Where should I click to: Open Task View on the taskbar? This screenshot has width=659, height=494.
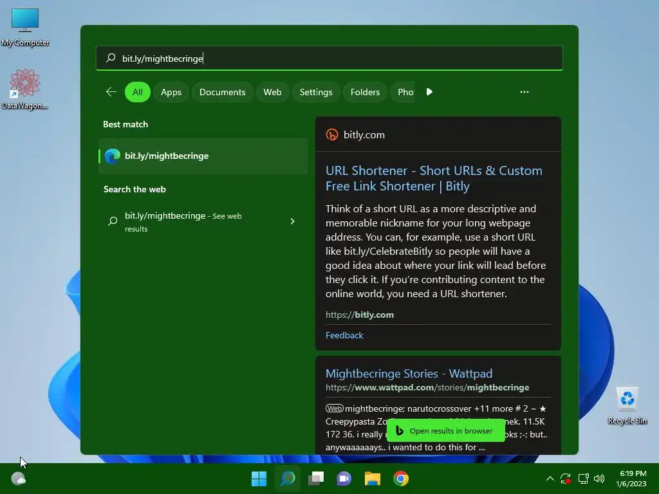coord(316,479)
